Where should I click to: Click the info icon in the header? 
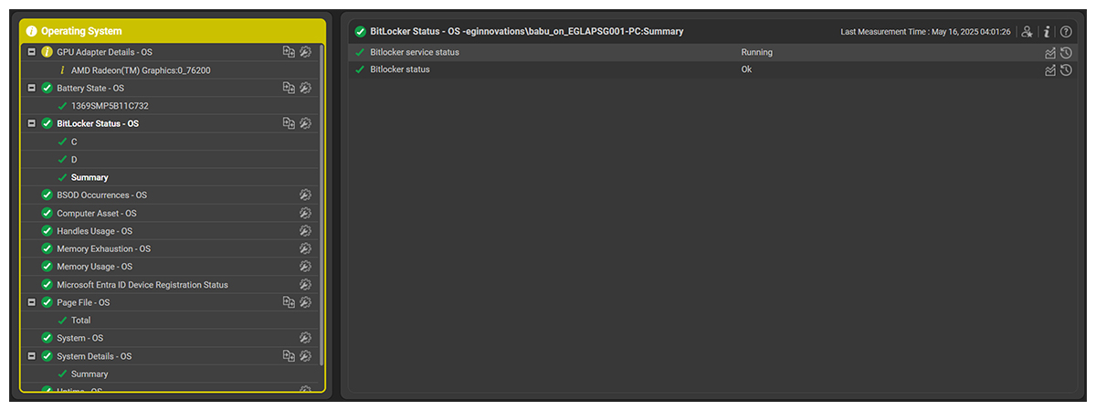(1047, 32)
